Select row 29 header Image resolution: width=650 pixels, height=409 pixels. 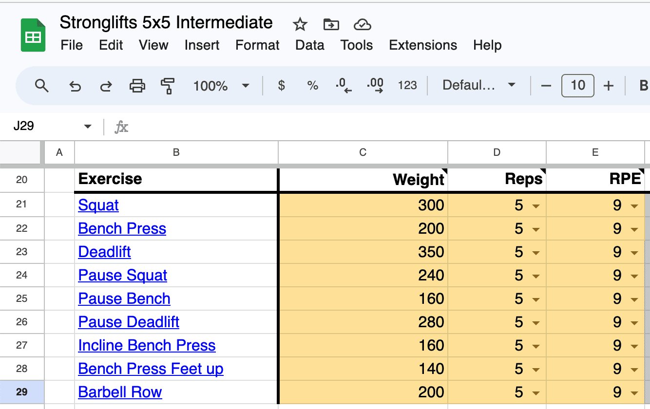click(22, 392)
